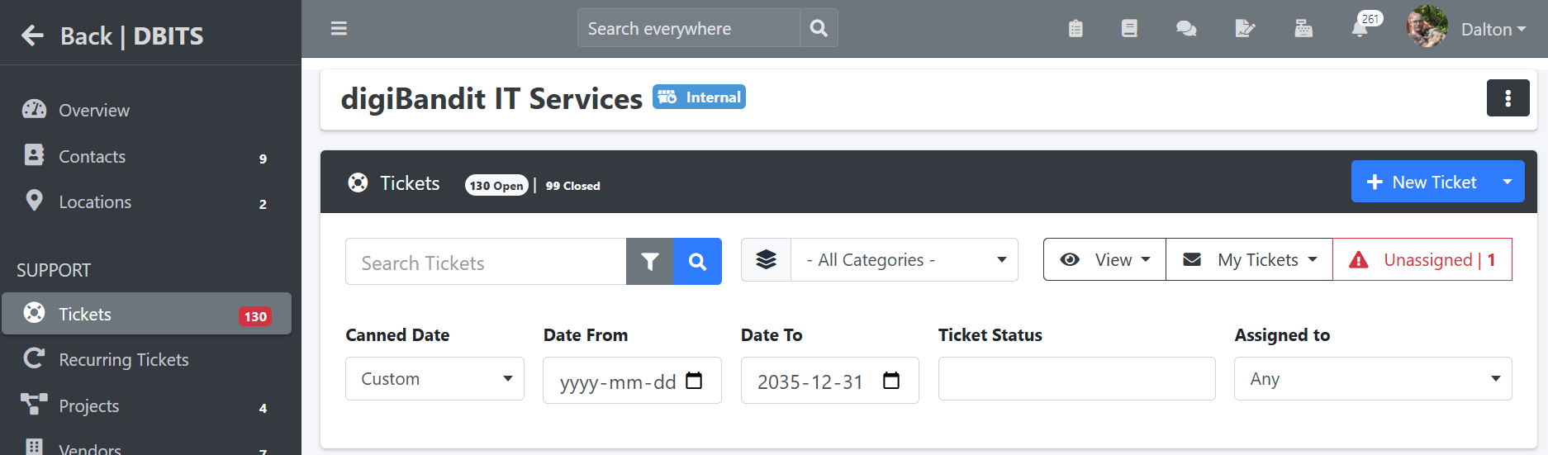This screenshot has height=455, width=1548.
Task: Click the hamburger sidebar toggle icon
Action: pos(339,29)
